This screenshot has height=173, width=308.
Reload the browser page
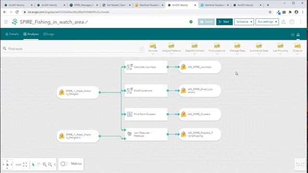tap(17, 12)
